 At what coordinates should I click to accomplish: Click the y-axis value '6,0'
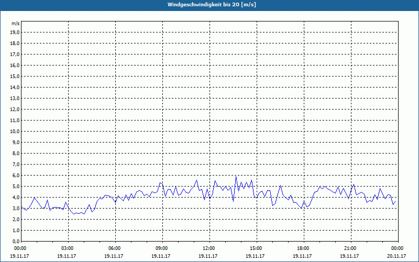pos(16,176)
